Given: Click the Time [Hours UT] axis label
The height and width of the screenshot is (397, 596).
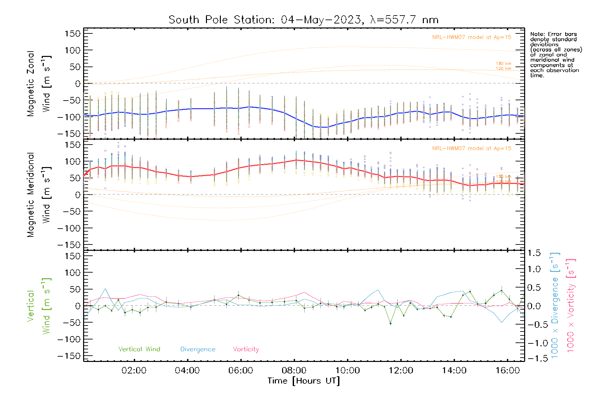Looking at the screenshot, I should [304, 381].
